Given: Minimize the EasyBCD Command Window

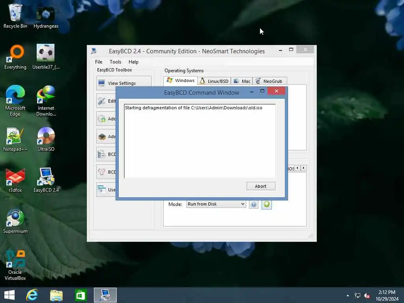Looking at the screenshot, I should point(251,92).
